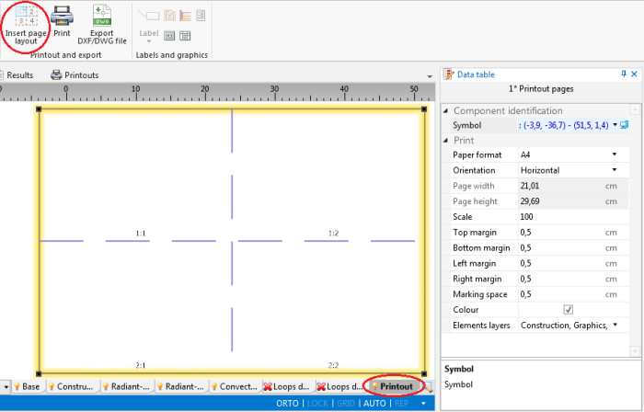Open the Paper format dropdown

click(x=614, y=154)
